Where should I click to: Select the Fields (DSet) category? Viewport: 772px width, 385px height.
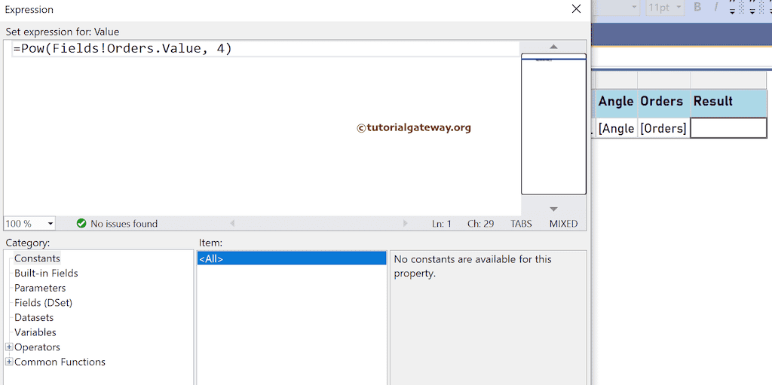(x=43, y=303)
